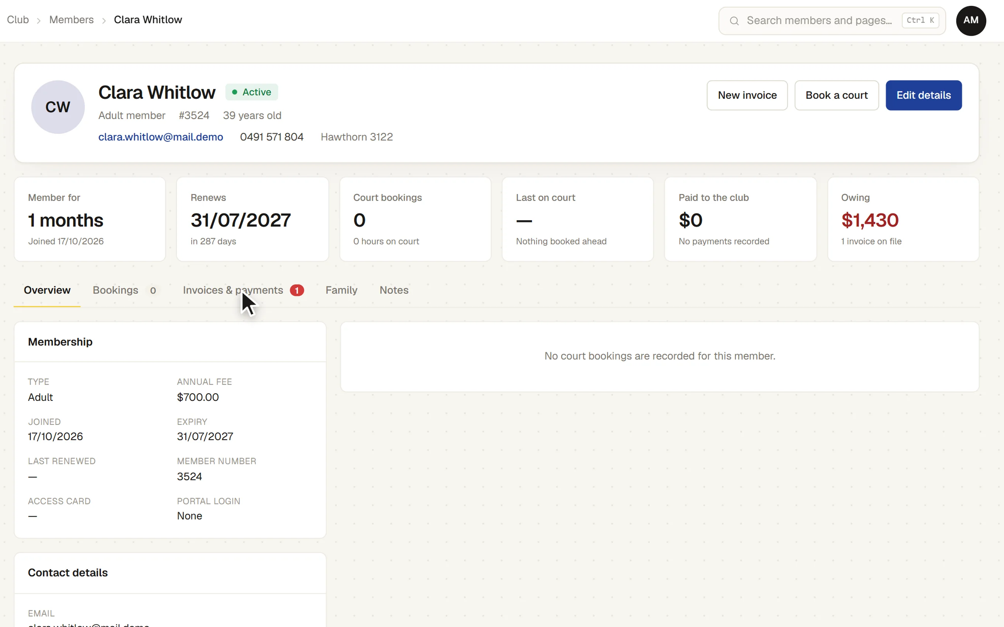Go to Club breadcrumb

pyautogui.click(x=18, y=20)
